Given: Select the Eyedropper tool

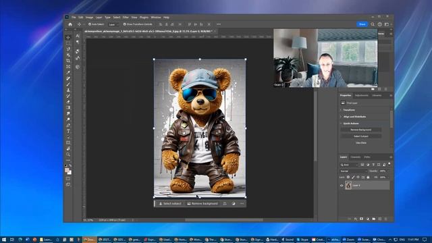Looking at the screenshot, I should coord(68,72).
